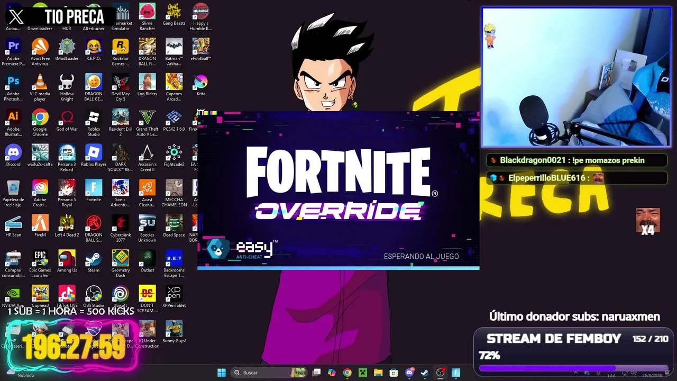
Task: Open the Windows Start menu
Action: 222,373
